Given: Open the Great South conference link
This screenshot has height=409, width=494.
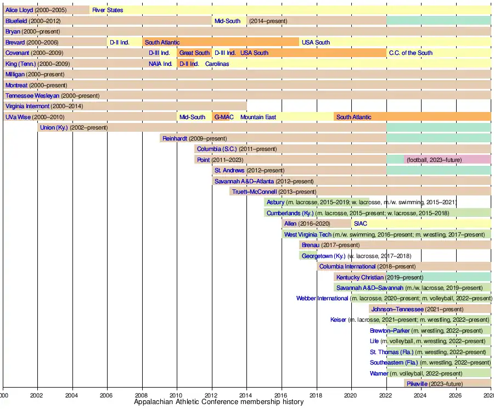Looking at the screenshot, I should (194, 53).
